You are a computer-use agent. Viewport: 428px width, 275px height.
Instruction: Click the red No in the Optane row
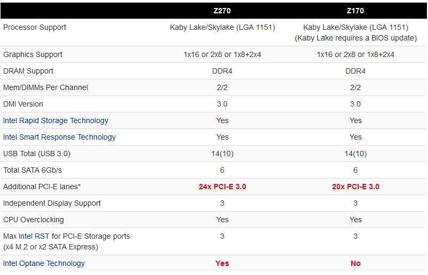point(356,263)
